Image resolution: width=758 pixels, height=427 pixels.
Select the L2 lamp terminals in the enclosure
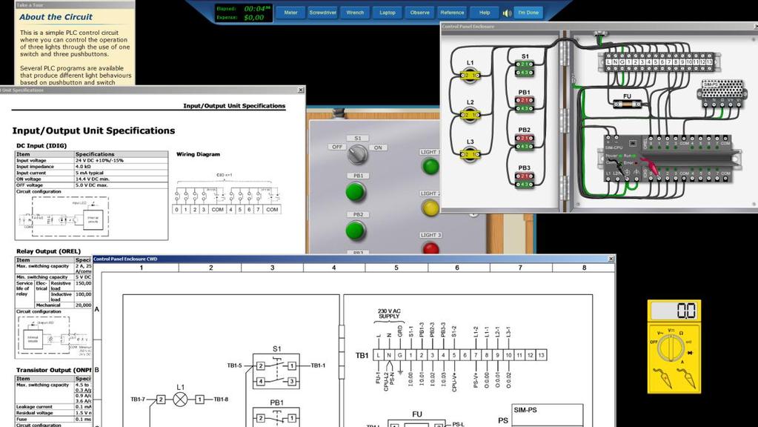coord(470,115)
